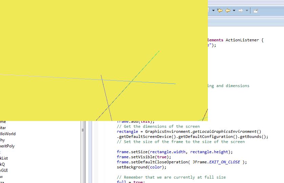This screenshot has height=183, width=284.
Task: Click the 'Get the dimensions of the screen' comment
Action: tap(158, 126)
